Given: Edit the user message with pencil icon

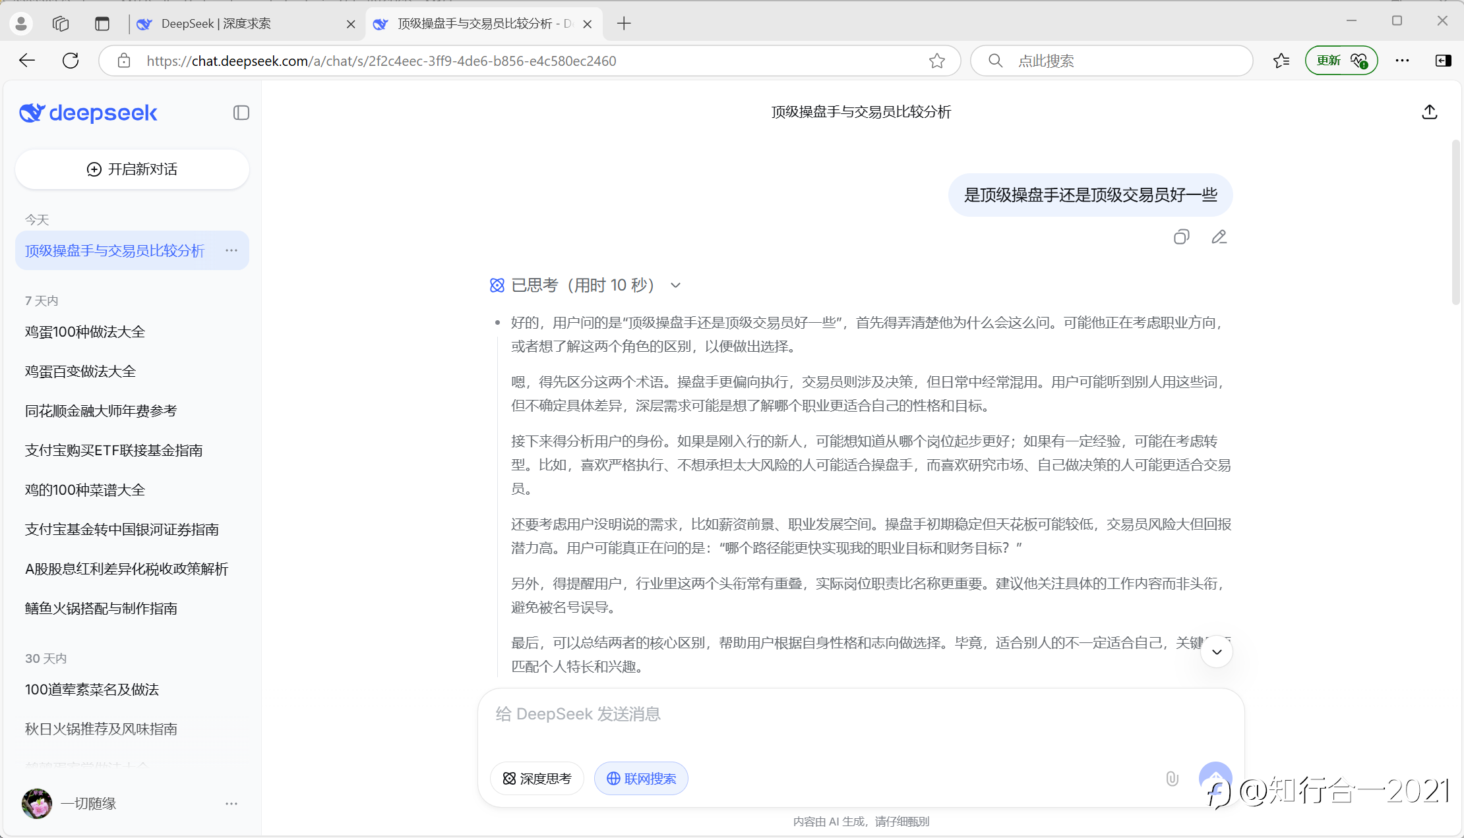Looking at the screenshot, I should (x=1219, y=237).
